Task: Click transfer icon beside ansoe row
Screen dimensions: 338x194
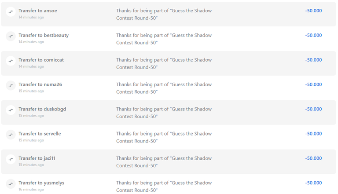Action: [11, 11]
